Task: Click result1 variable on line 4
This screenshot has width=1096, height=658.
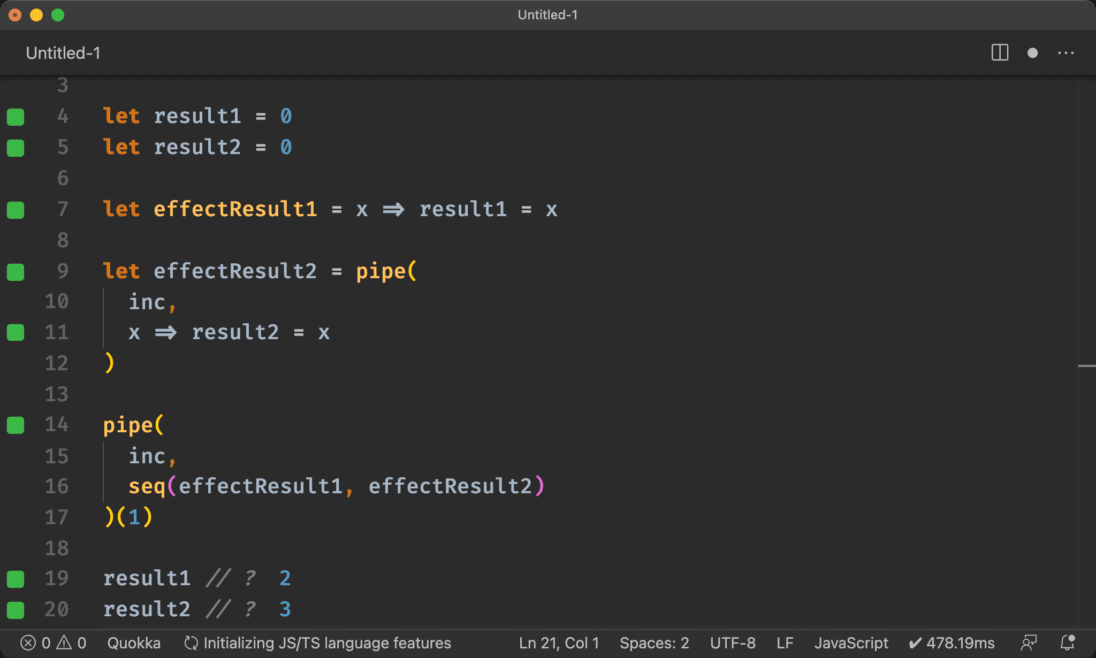Action: (197, 116)
